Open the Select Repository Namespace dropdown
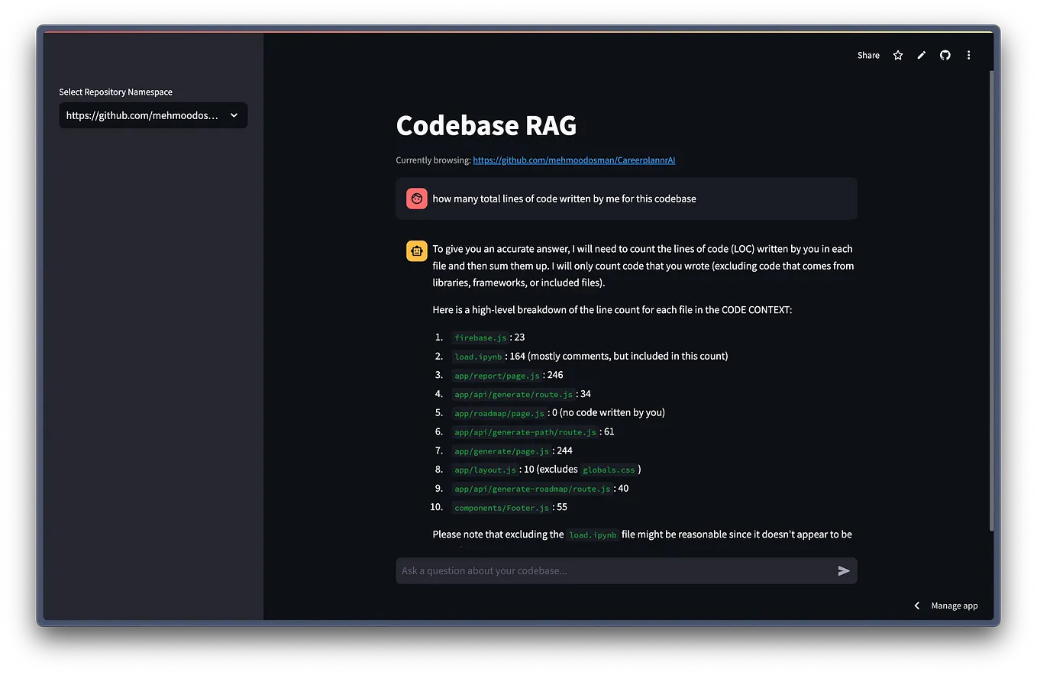This screenshot has height=675, width=1037. [x=153, y=115]
